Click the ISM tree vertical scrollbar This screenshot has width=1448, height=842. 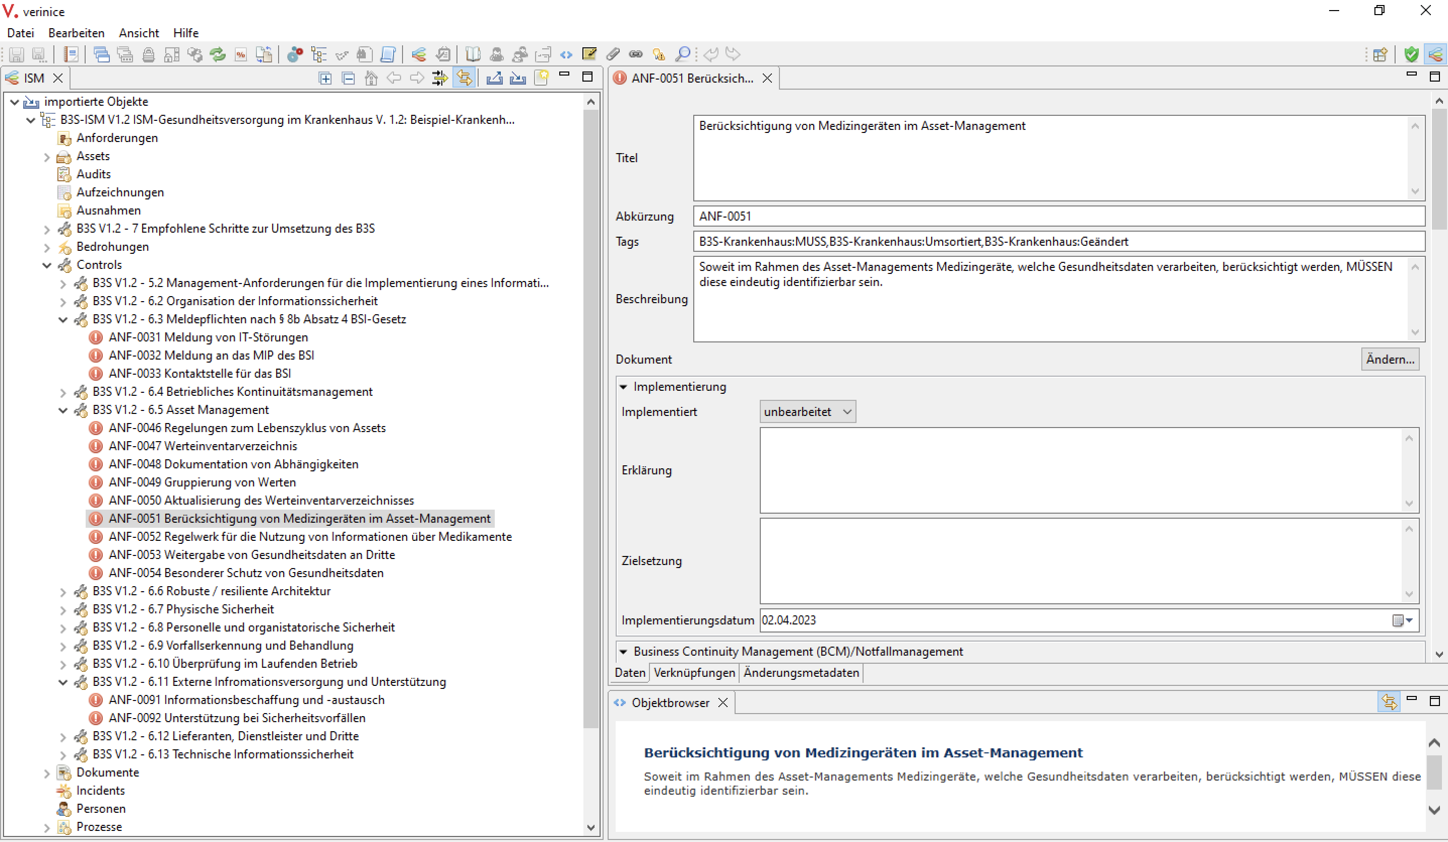(590, 419)
